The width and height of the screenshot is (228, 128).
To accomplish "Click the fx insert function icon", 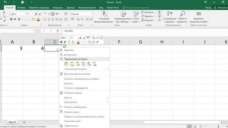I will click(58, 31).
